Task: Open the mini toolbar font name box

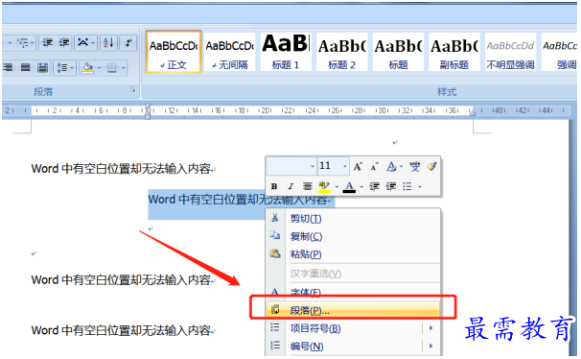Action: point(291,166)
